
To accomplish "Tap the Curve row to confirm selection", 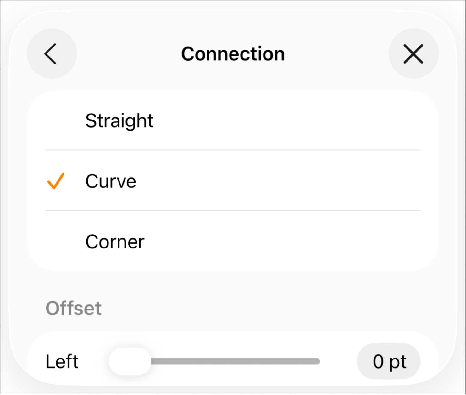I will pyautogui.click(x=111, y=181).
